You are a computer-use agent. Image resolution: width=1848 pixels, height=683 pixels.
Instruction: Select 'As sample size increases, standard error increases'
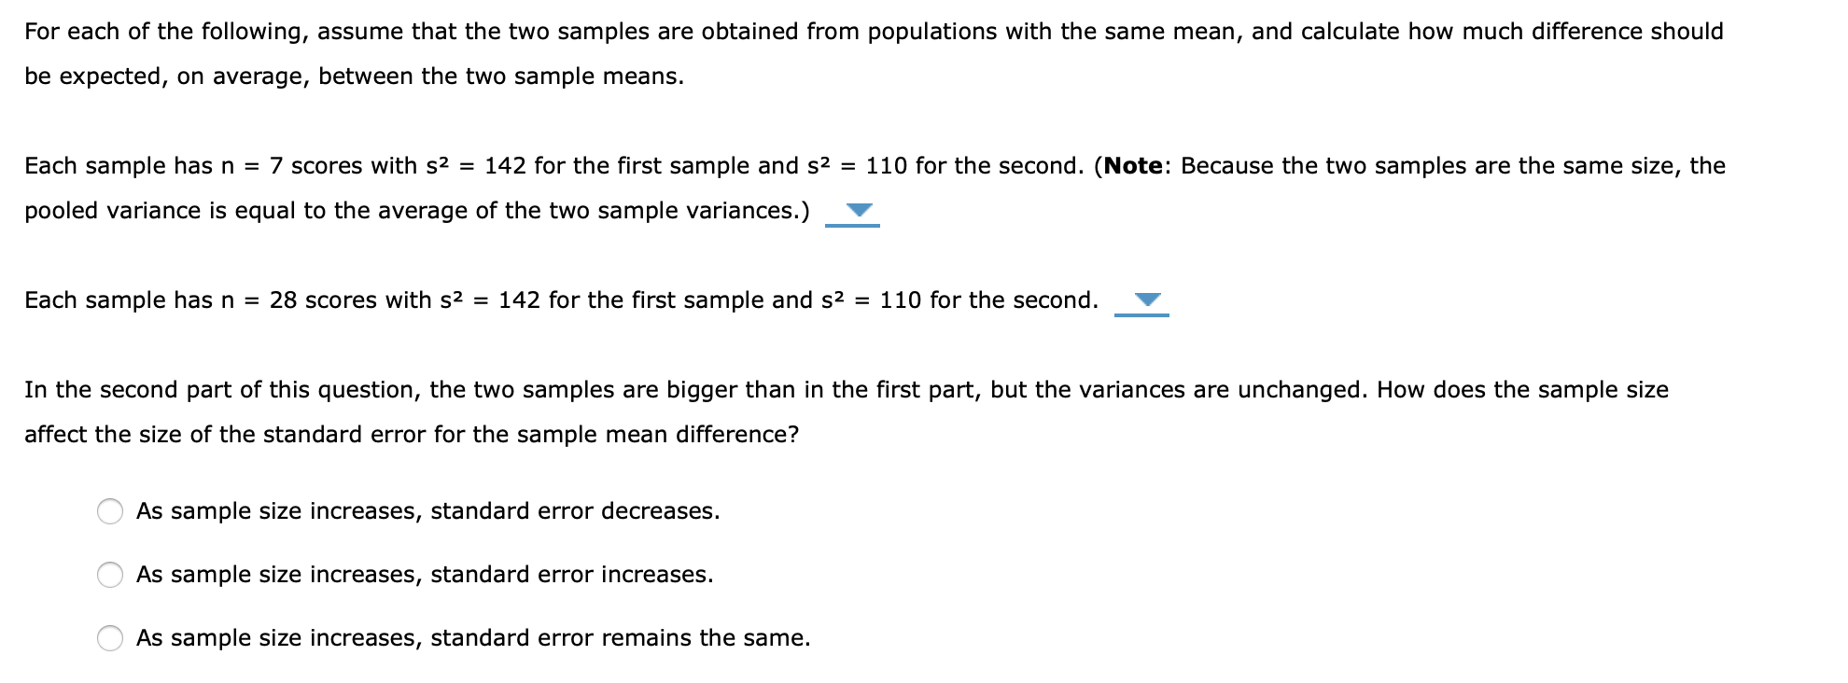pyautogui.click(x=109, y=574)
